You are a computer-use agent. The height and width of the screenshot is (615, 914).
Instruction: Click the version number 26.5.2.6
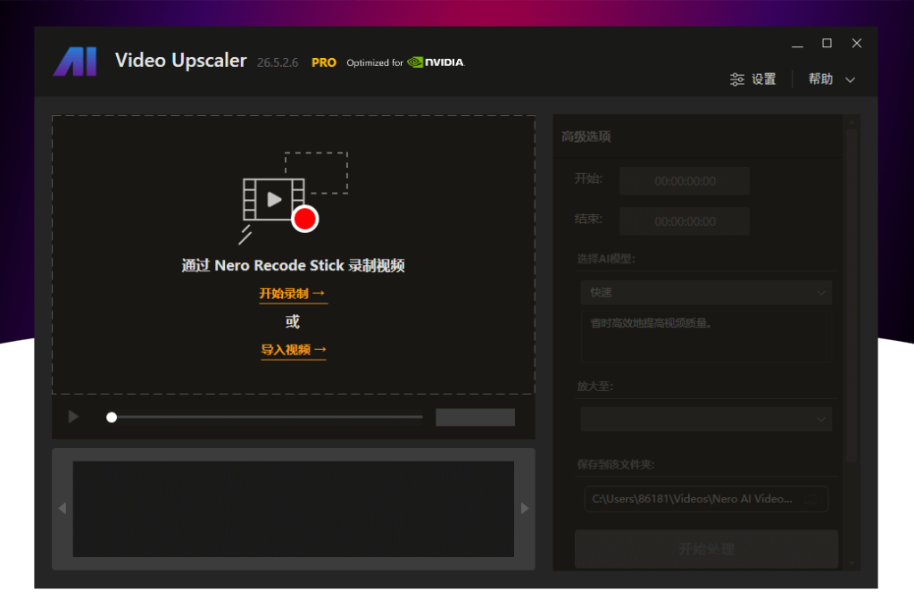click(278, 62)
